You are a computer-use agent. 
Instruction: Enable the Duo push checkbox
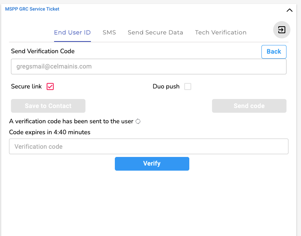coord(188,86)
